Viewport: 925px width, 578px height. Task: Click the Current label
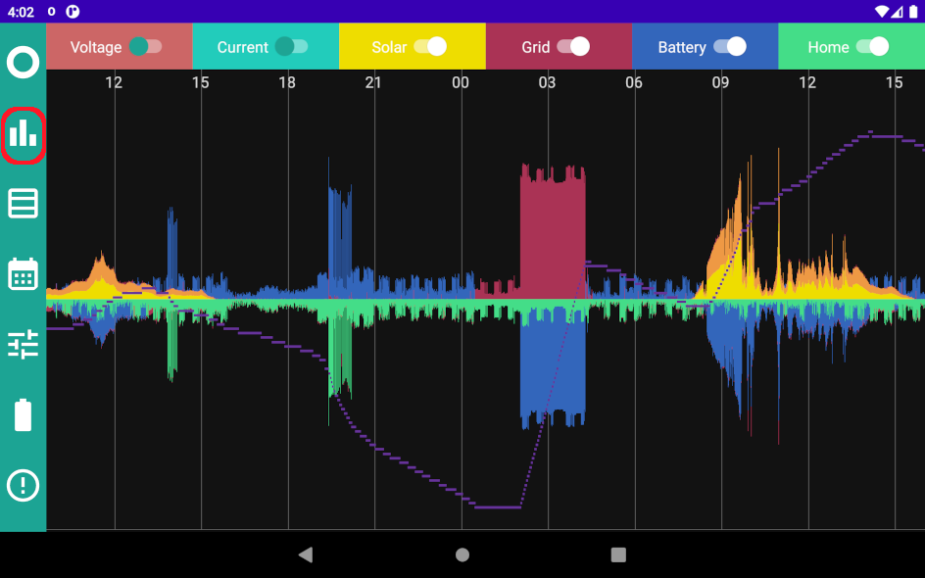coord(242,47)
